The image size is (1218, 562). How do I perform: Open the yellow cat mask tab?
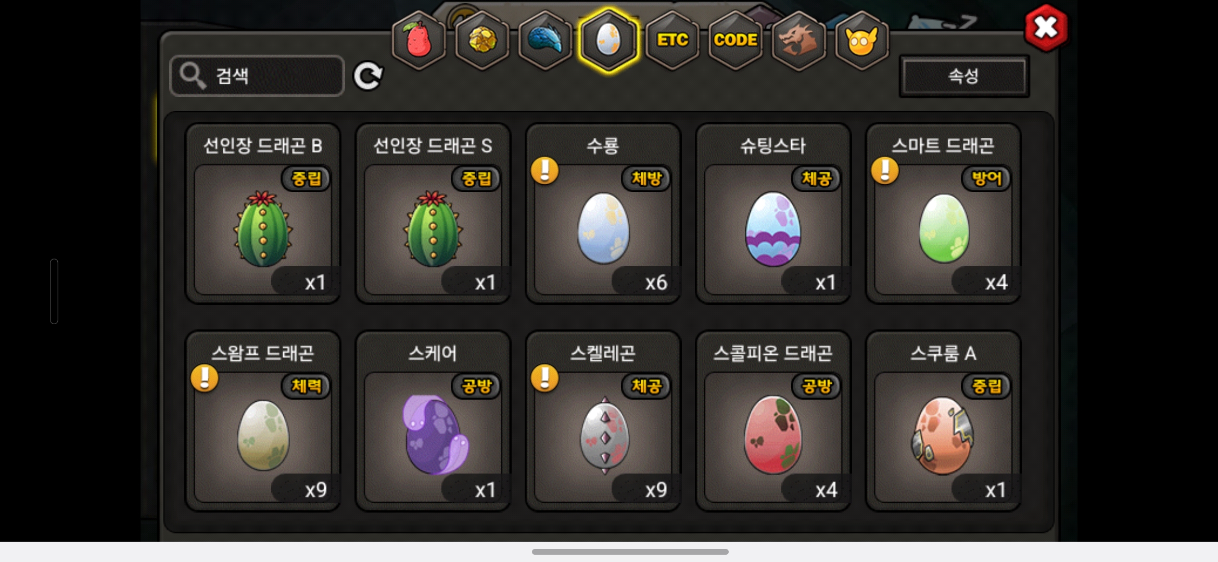(862, 40)
